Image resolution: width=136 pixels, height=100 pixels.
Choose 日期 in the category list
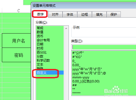click(x=50, y=44)
